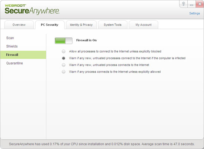Choose Warn unless explicitly allowed option
204x149 pixels.
[x=64, y=72]
